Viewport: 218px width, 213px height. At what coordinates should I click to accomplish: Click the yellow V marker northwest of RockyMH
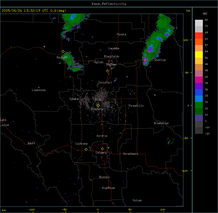44,47
